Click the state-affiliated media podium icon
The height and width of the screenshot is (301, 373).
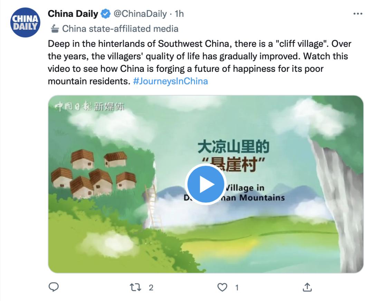click(55, 29)
